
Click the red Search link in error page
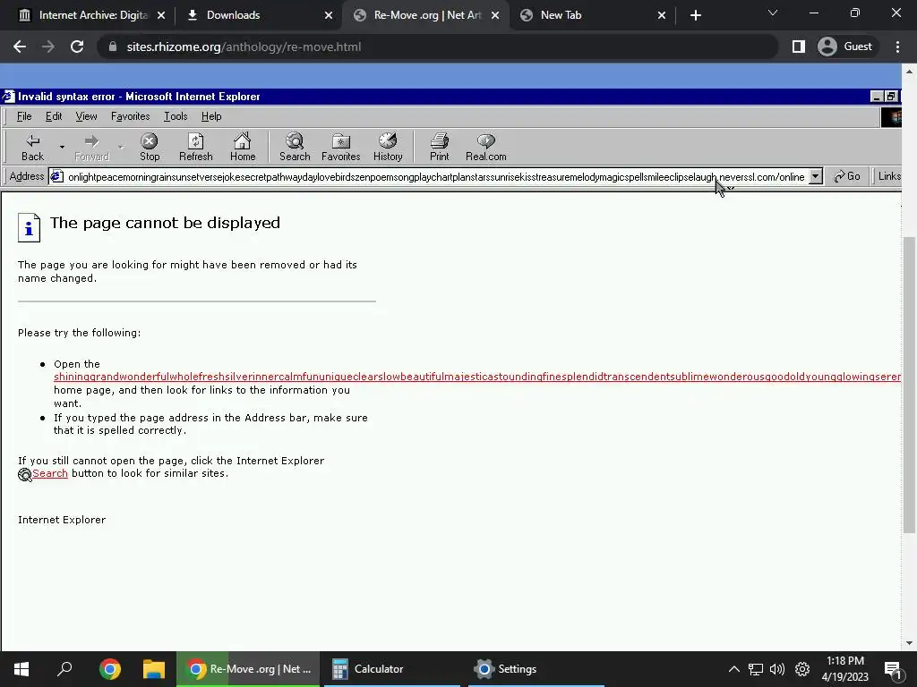click(x=50, y=473)
